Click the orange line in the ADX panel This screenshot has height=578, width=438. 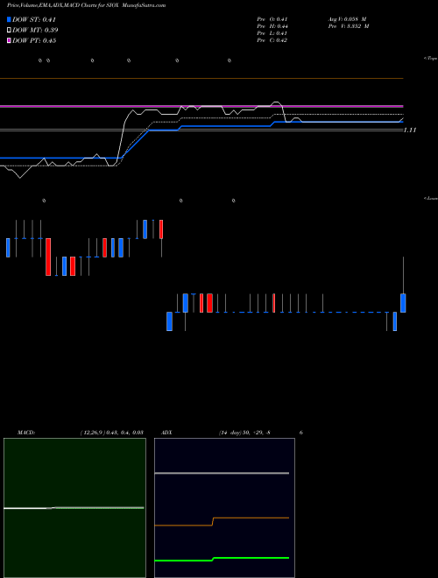pyautogui.click(x=222, y=521)
